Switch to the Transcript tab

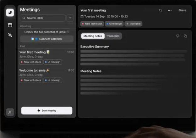[x=113, y=36]
